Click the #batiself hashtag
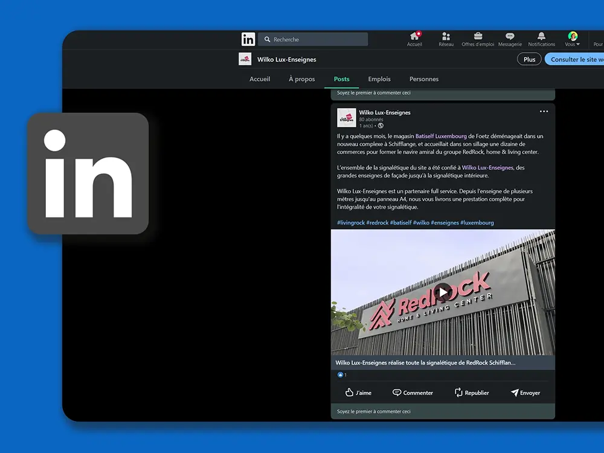The height and width of the screenshot is (453, 604). (x=400, y=223)
